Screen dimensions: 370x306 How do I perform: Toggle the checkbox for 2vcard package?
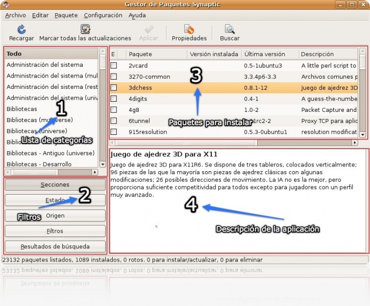click(114, 65)
